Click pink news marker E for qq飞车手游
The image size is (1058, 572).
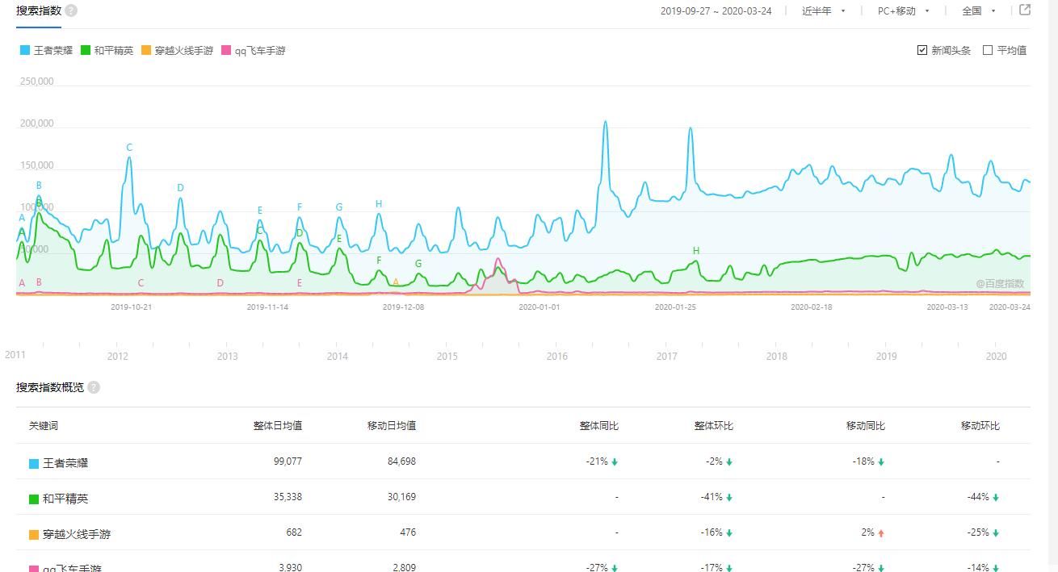[300, 283]
